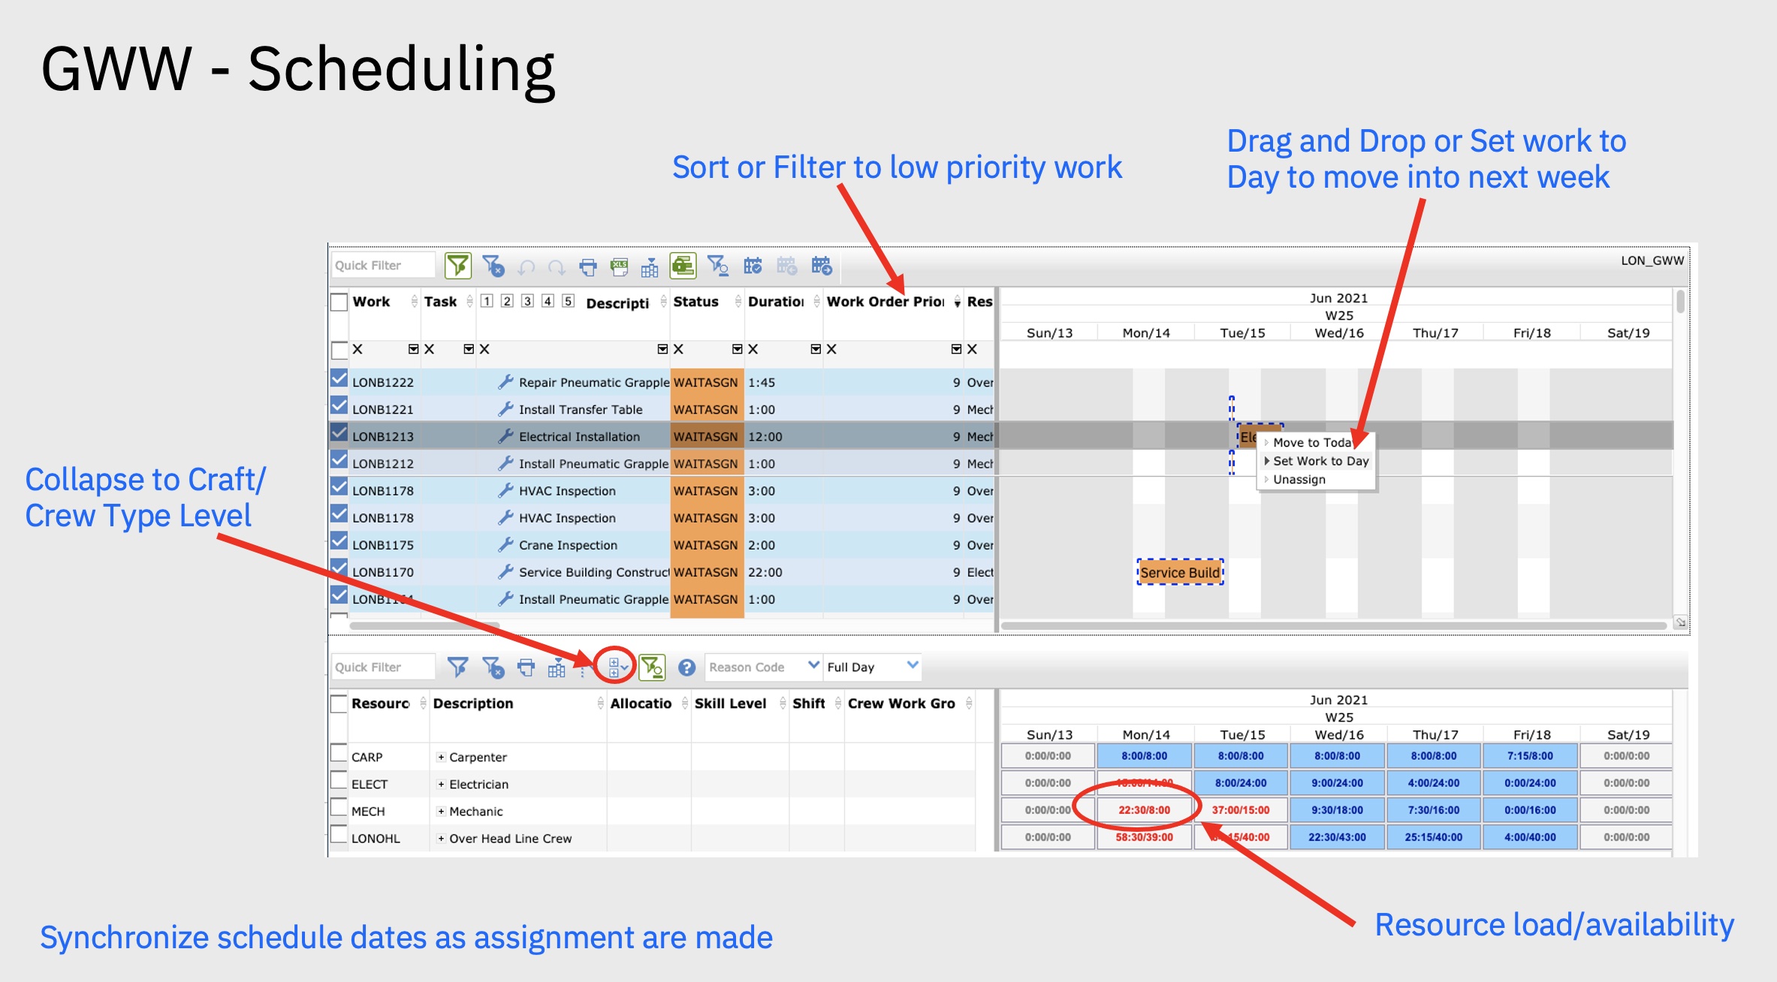Choose Set Work to Day menu entry
1777x982 pixels.
click(1320, 461)
